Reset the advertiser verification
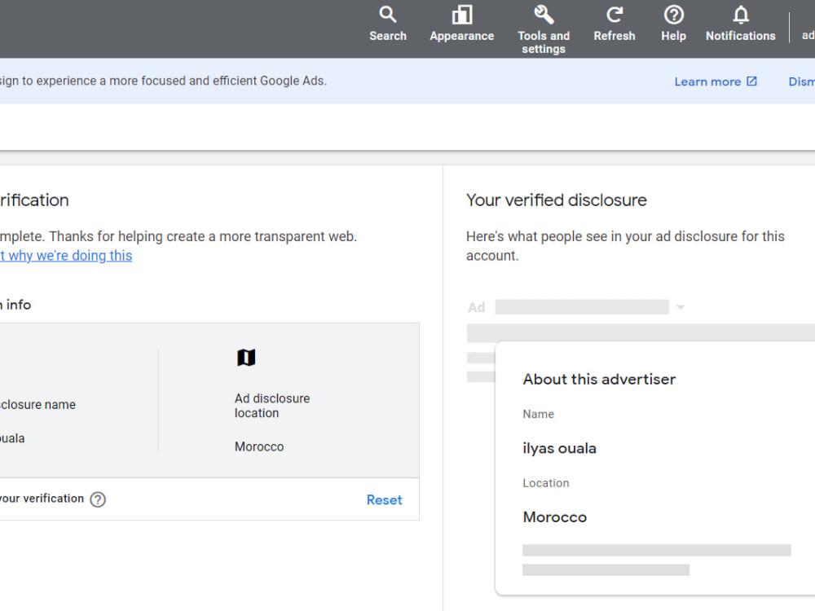Image resolution: width=815 pixels, height=611 pixels. click(384, 500)
